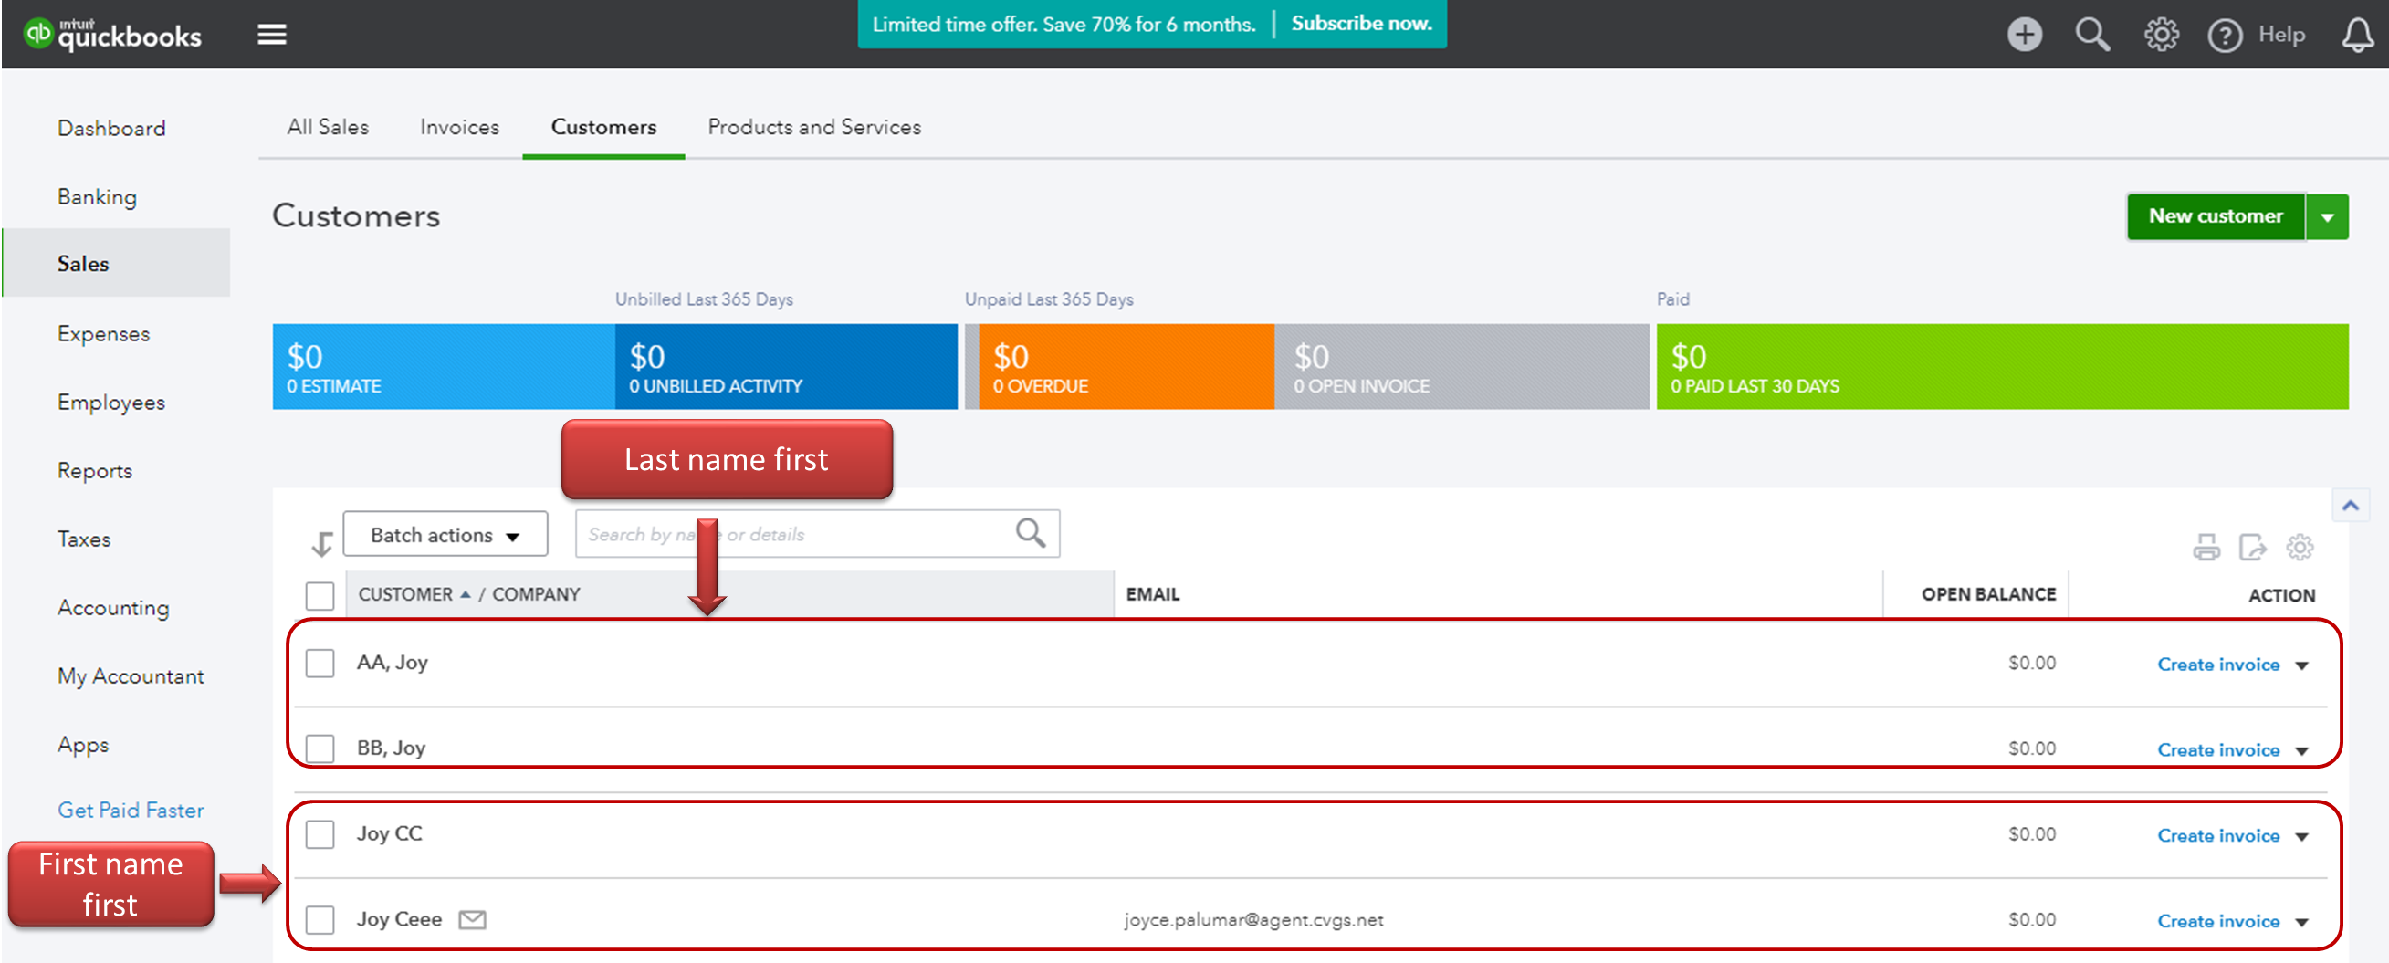
Task: Toggle the select-all customers checkbox
Action: 320,596
